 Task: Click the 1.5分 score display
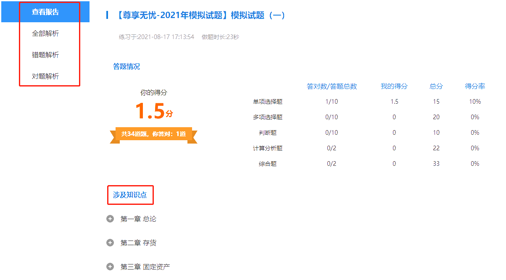coord(153,112)
